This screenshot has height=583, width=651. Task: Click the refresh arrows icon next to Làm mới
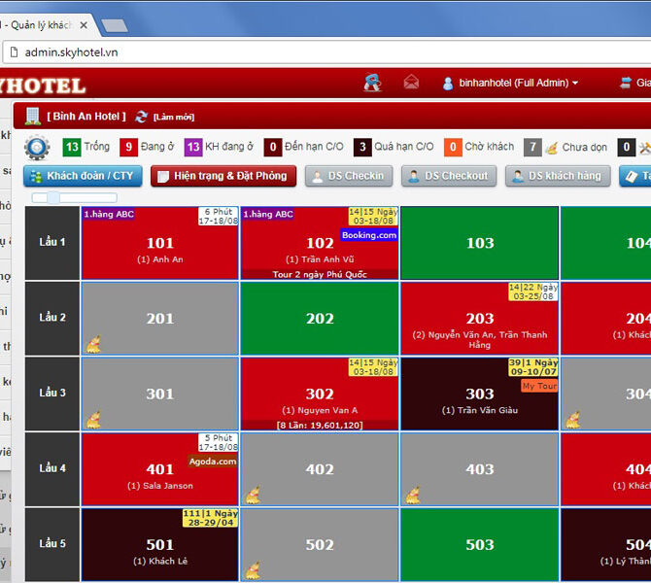142,117
